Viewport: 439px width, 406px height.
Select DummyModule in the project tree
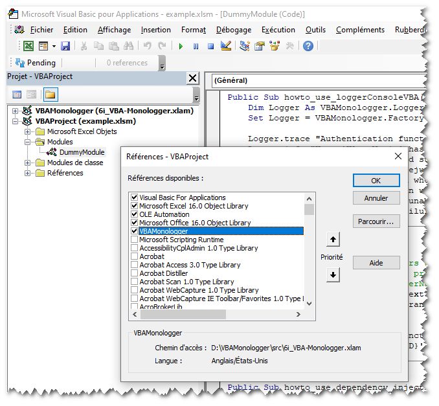(82, 152)
